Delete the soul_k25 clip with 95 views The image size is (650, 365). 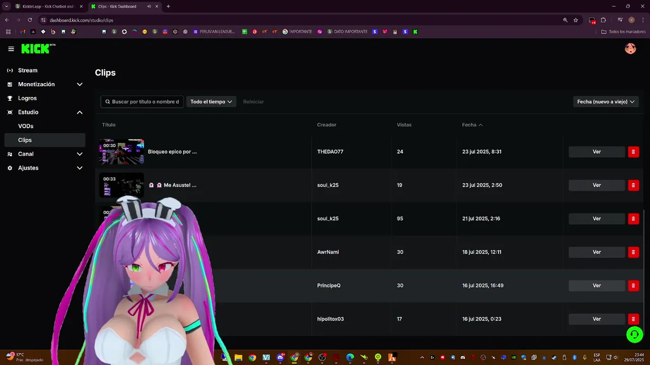[x=633, y=218]
